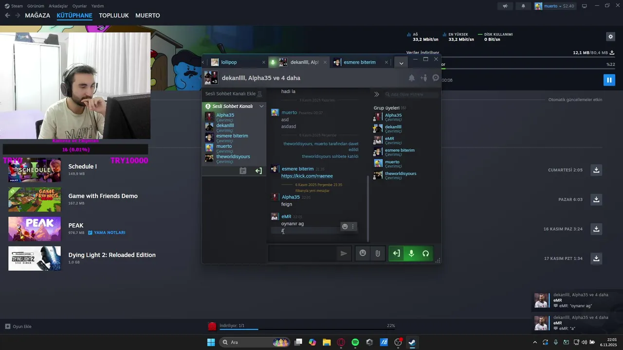Open the MAĞAZA store tab

tap(37, 16)
